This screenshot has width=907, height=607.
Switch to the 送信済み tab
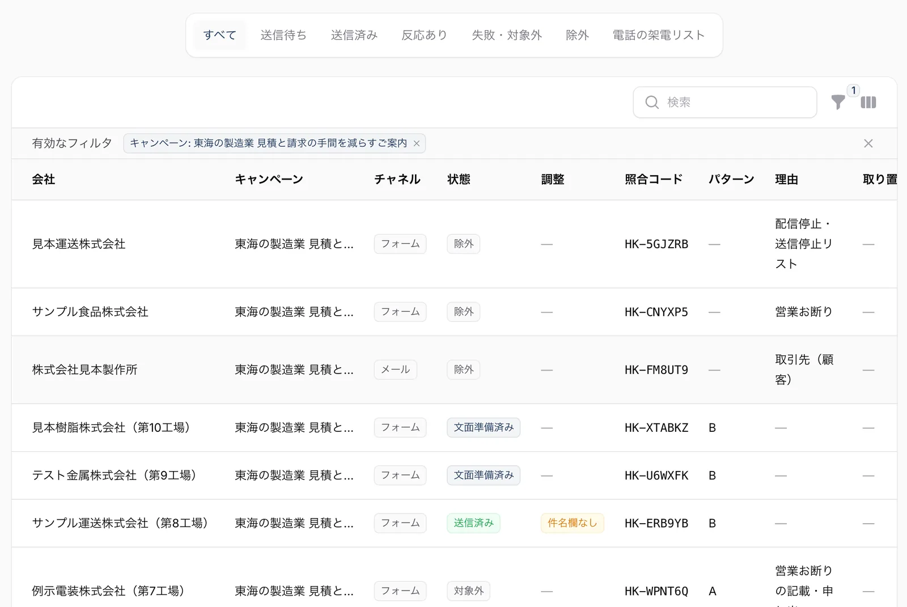(x=354, y=35)
